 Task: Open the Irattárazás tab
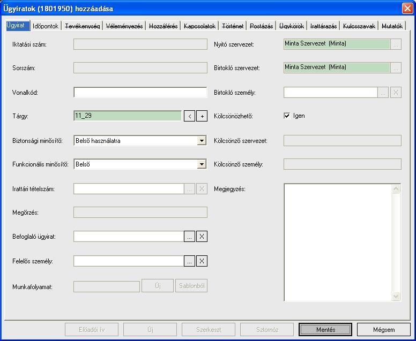pos(323,26)
